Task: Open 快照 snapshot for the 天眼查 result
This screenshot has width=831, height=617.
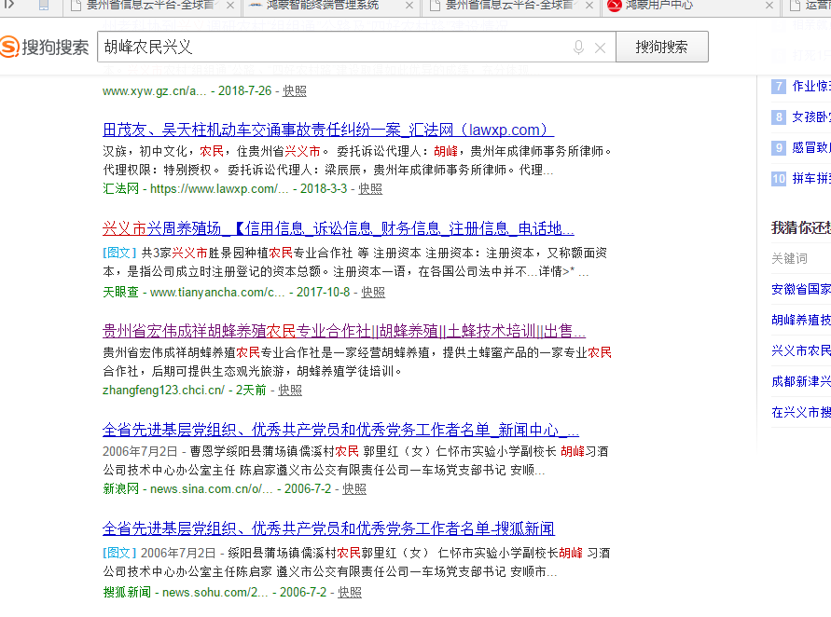Action: point(373,292)
